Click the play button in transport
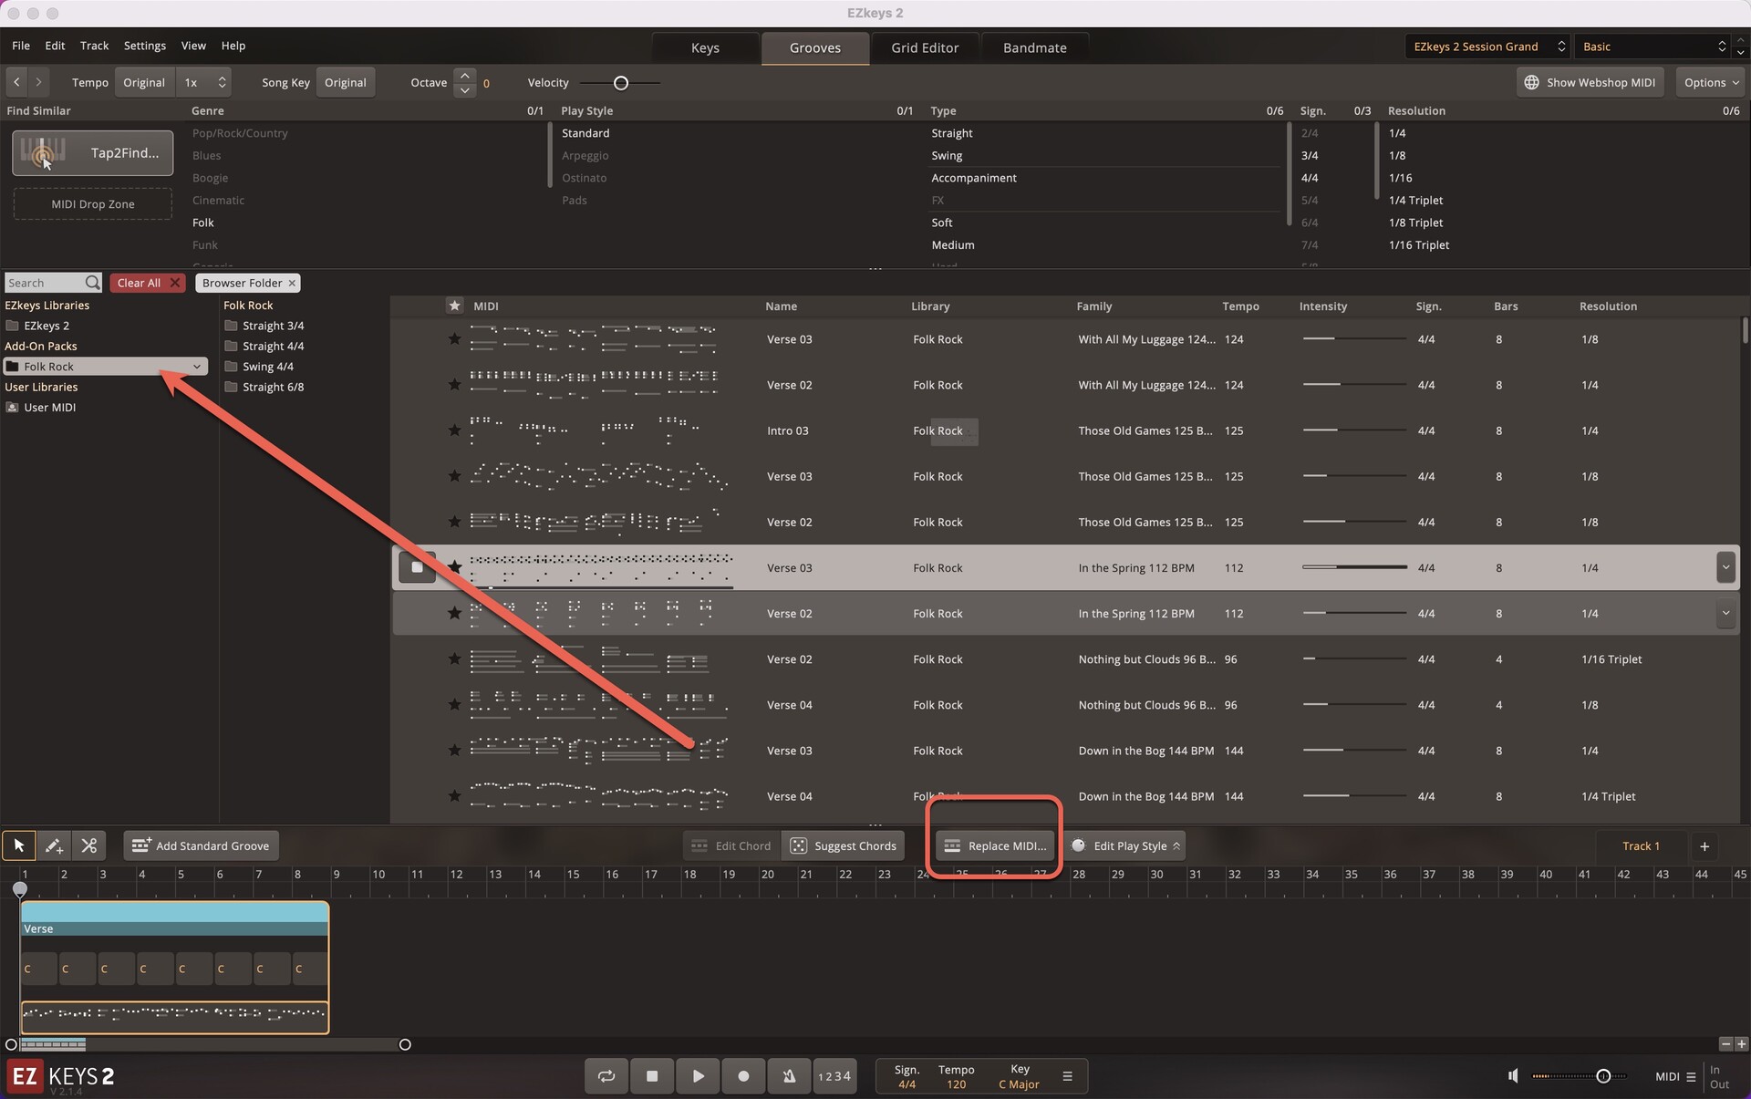The width and height of the screenshot is (1751, 1099). tap(698, 1076)
